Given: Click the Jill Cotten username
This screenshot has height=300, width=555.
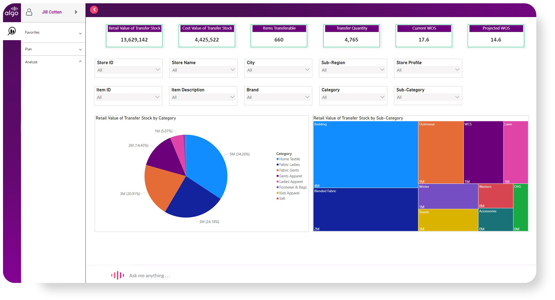Looking at the screenshot, I should click(x=52, y=12).
